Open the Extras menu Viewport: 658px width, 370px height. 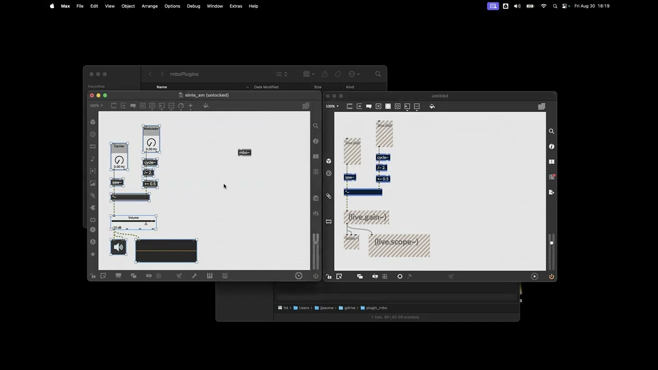pyautogui.click(x=236, y=6)
